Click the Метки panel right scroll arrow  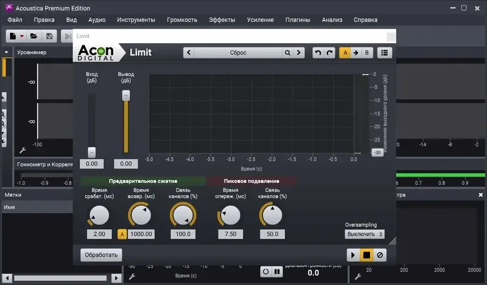pyautogui.click(x=116, y=278)
